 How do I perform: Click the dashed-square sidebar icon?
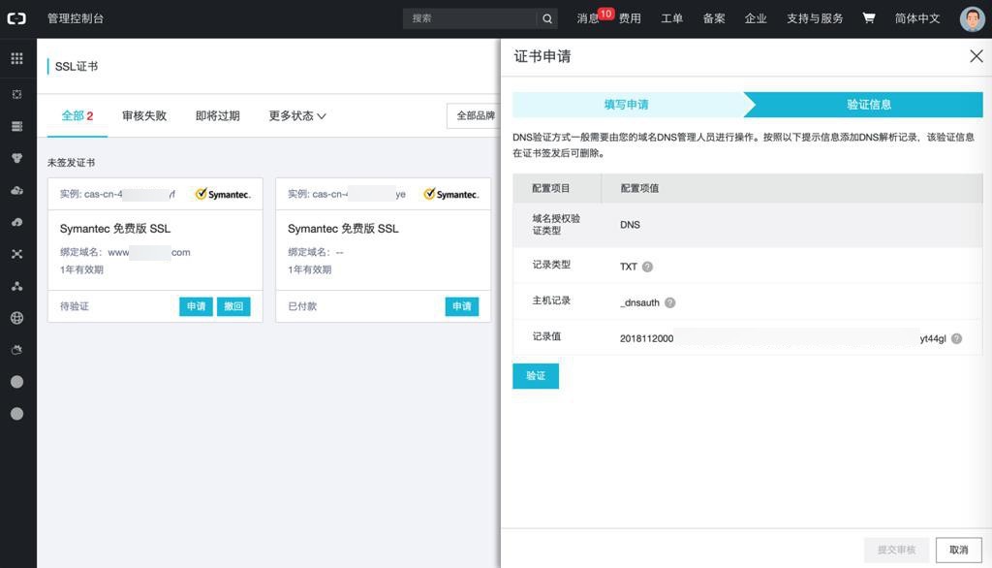[17, 94]
